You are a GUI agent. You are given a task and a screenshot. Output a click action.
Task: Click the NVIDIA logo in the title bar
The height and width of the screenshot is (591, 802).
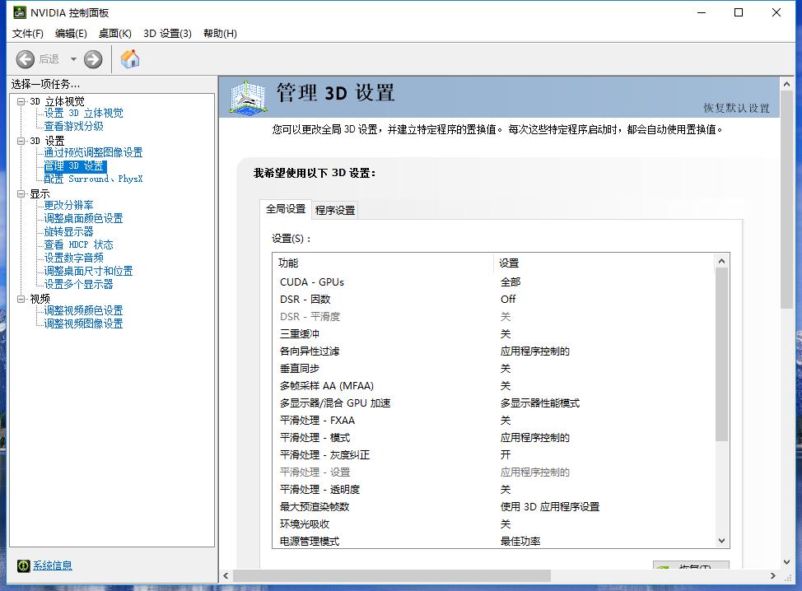tap(19, 12)
